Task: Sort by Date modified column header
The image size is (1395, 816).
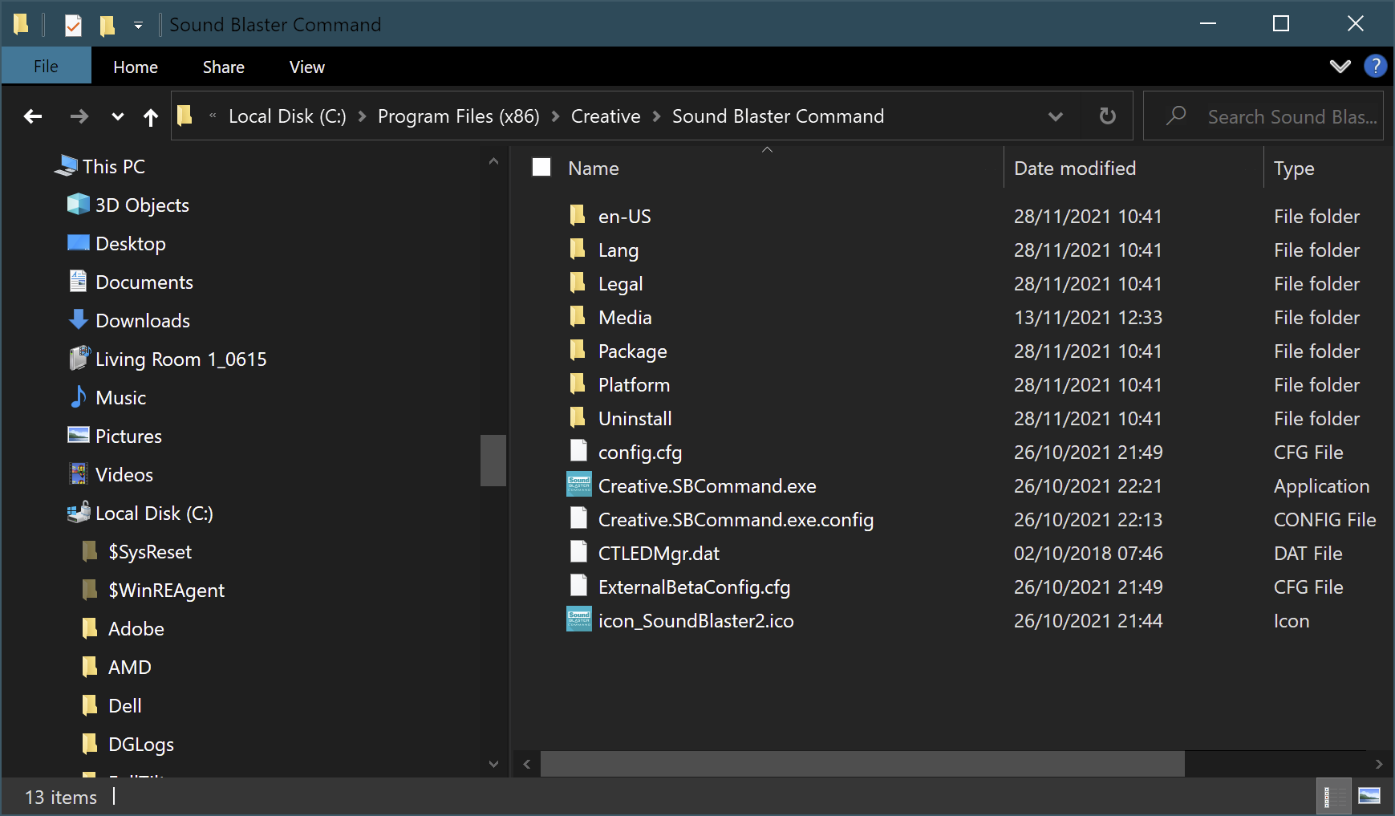Action: 1075,168
